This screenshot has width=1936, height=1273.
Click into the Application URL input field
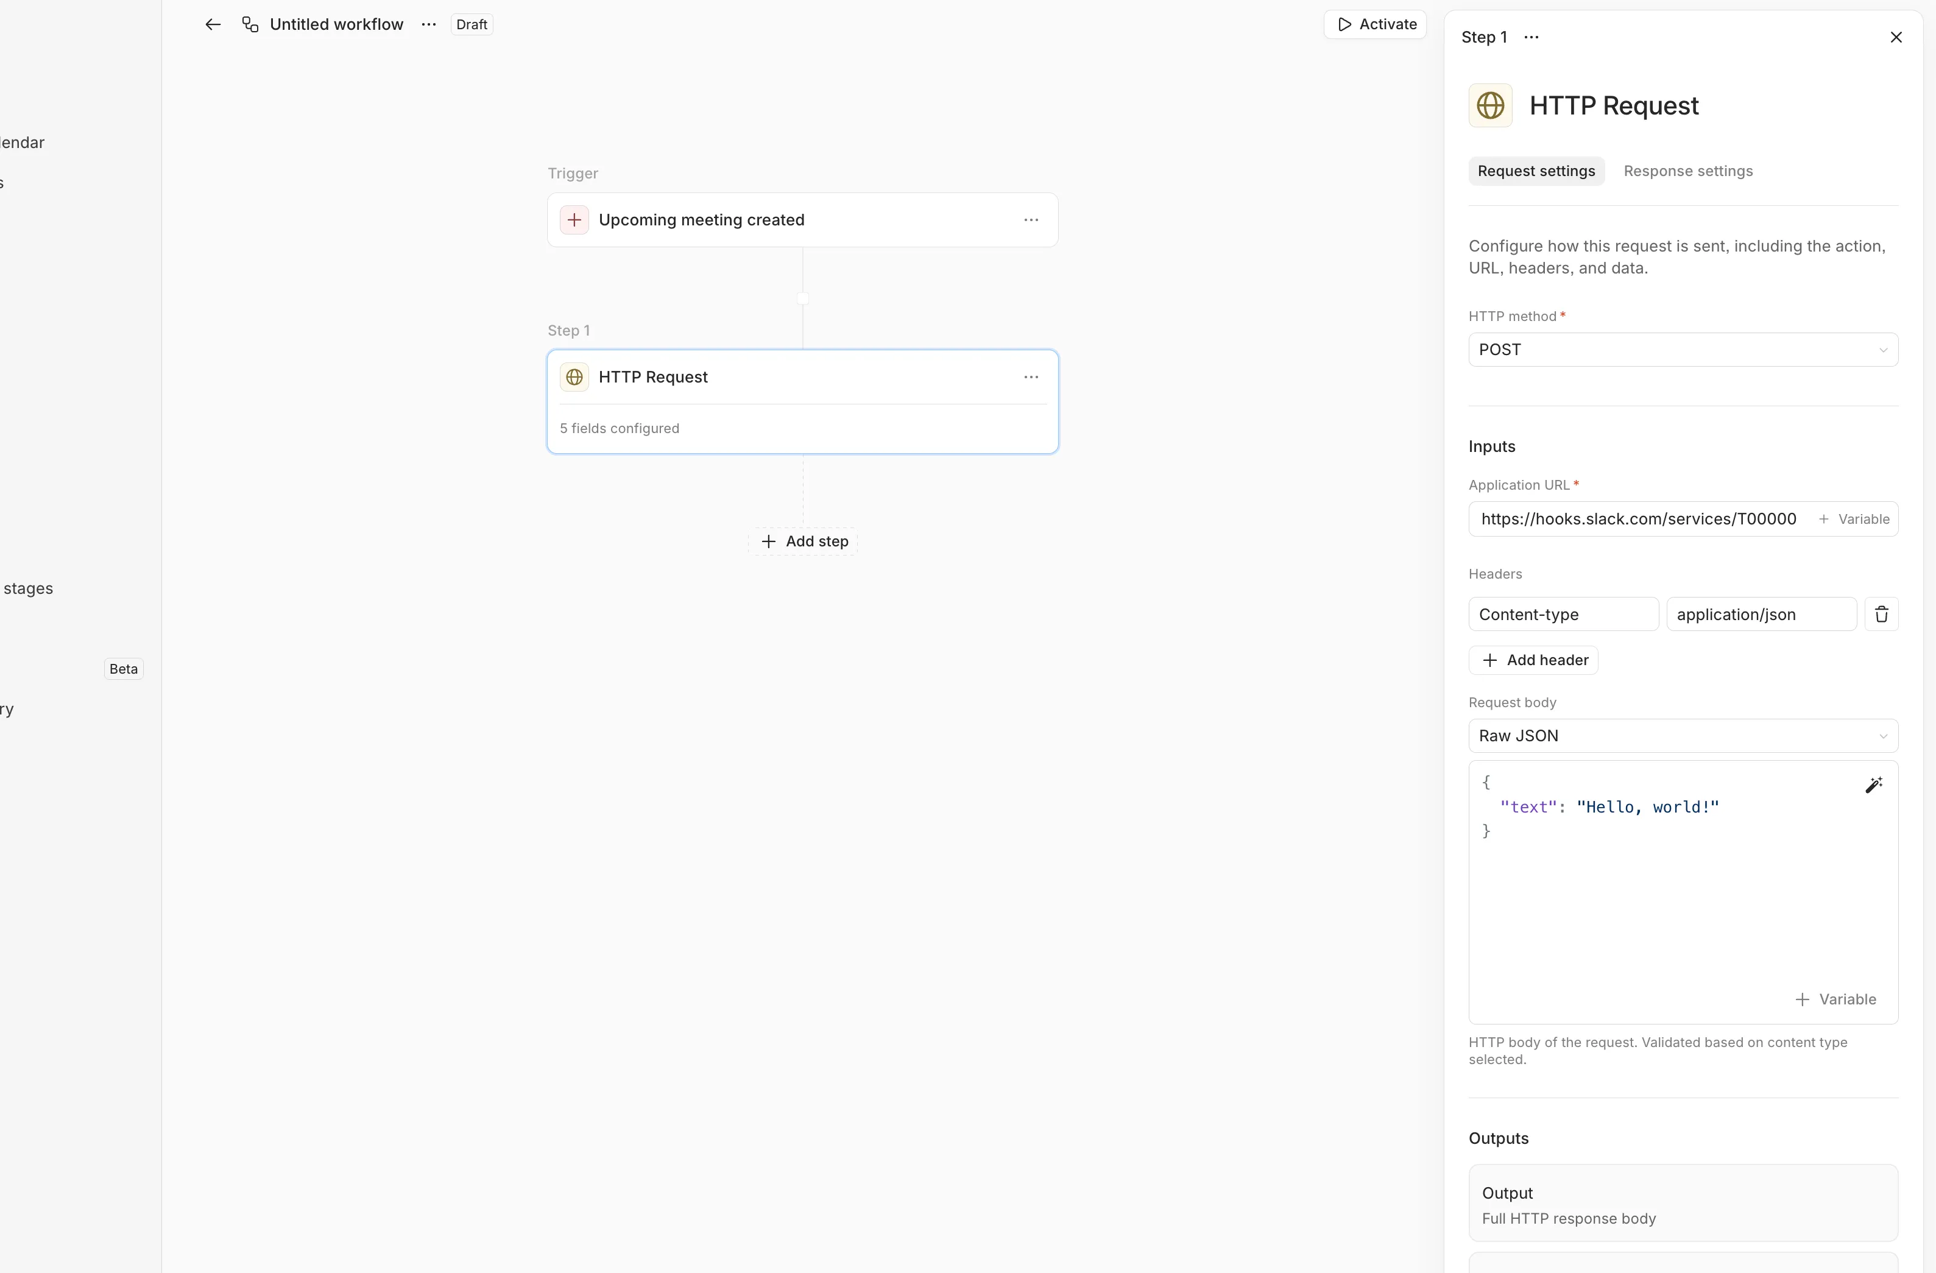pos(1637,520)
